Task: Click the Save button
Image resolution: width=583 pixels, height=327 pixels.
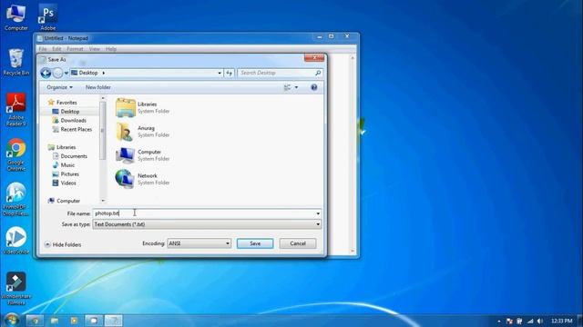Action: [x=255, y=243]
